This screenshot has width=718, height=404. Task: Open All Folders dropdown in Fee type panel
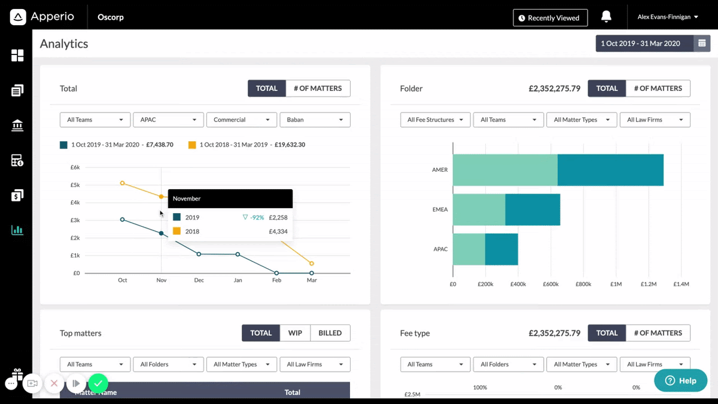coord(509,364)
